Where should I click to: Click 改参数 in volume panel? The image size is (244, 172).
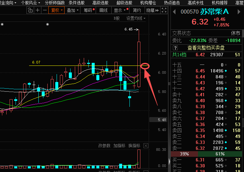point(104,146)
